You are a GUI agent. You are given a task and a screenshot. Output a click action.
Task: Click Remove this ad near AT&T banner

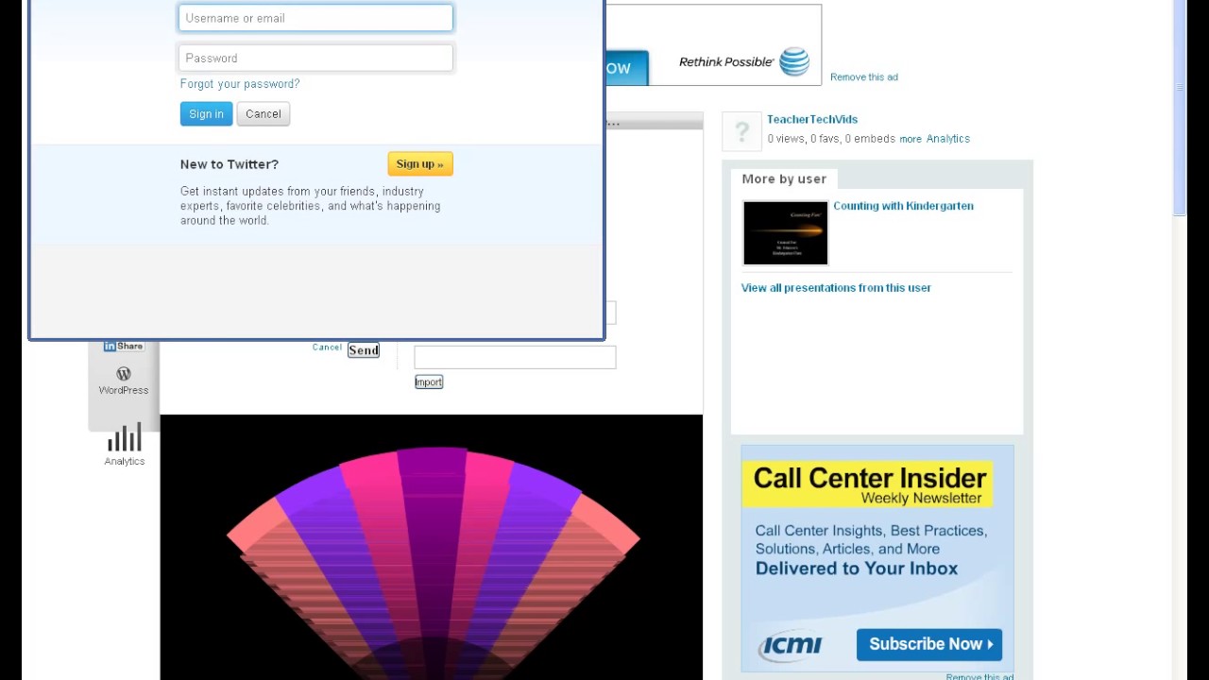pyautogui.click(x=864, y=77)
